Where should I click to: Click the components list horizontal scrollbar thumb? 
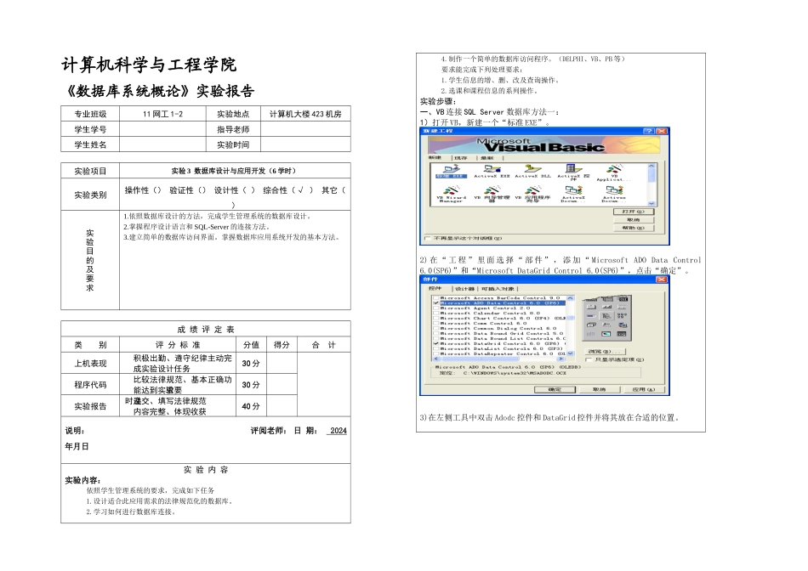[481, 359]
